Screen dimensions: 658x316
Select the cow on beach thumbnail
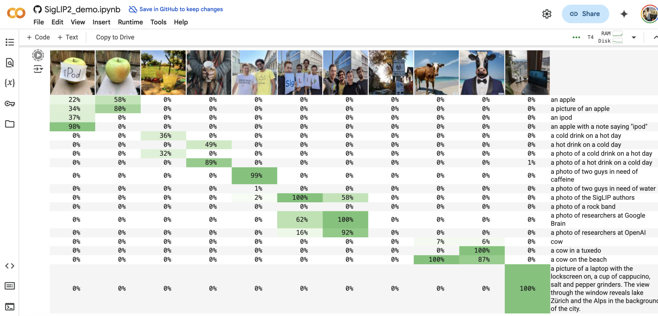(436, 72)
